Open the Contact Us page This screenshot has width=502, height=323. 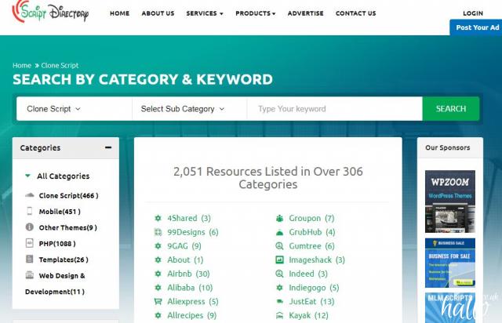(355, 13)
